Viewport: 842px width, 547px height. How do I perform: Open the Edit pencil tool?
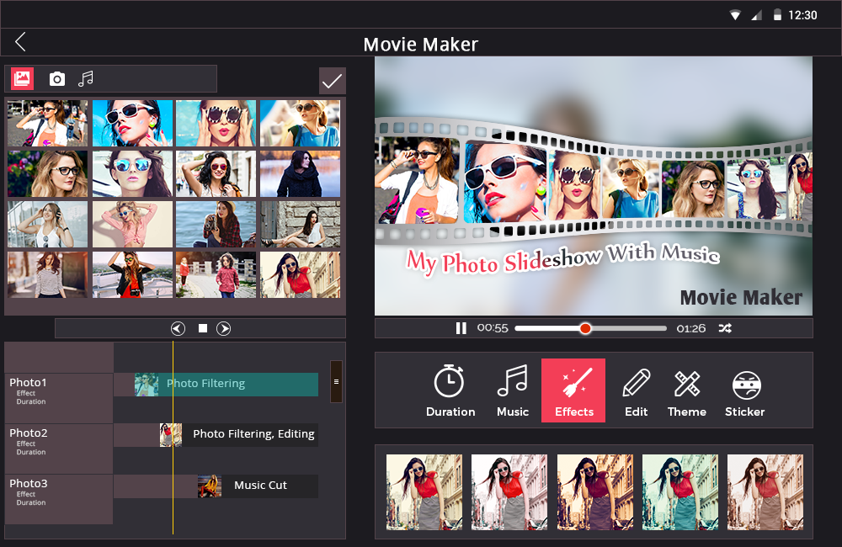pyautogui.click(x=636, y=390)
